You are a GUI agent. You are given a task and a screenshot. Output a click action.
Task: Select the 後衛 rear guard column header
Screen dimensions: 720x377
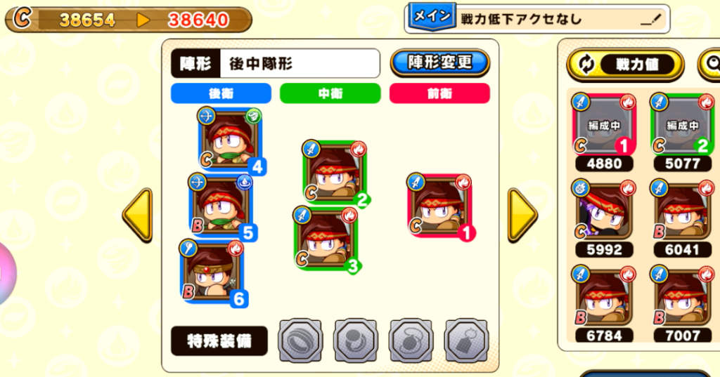click(221, 93)
